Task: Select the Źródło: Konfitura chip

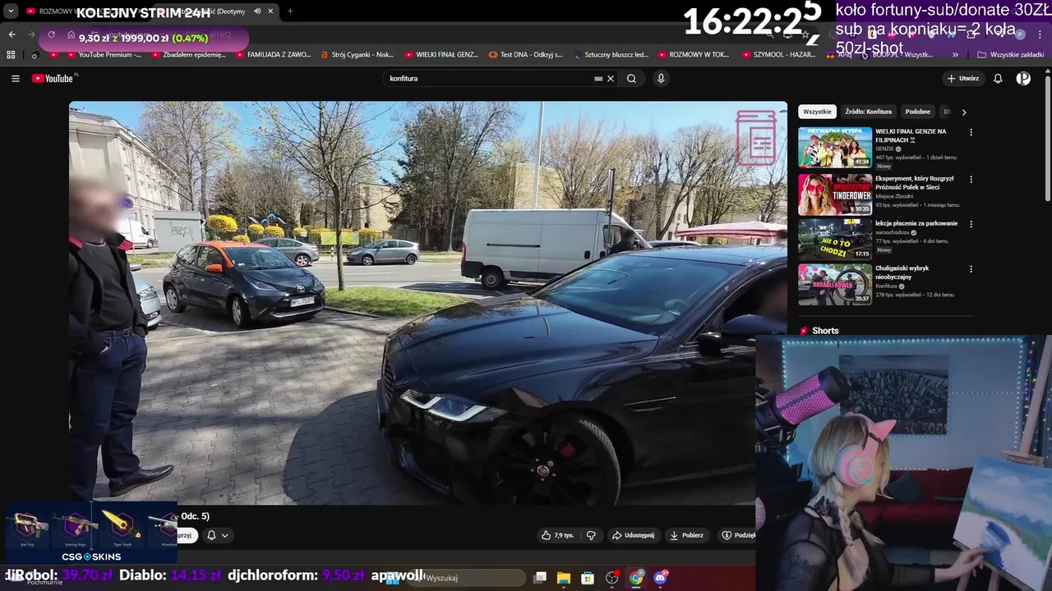Action: coord(869,112)
